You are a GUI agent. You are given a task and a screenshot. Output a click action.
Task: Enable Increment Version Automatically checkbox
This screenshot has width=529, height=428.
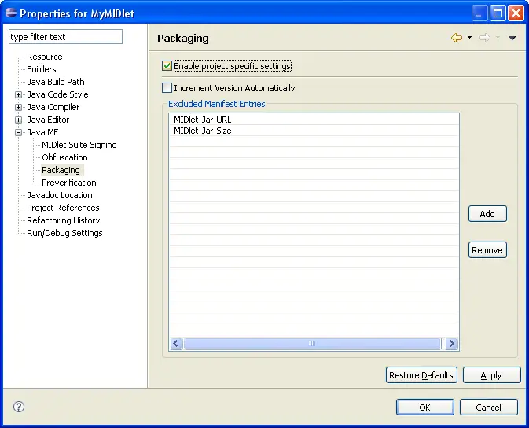pyautogui.click(x=167, y=88)
